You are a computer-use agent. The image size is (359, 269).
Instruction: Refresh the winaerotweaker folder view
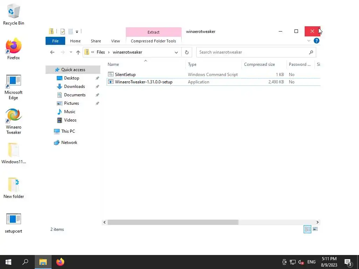(x=187, y=53)
